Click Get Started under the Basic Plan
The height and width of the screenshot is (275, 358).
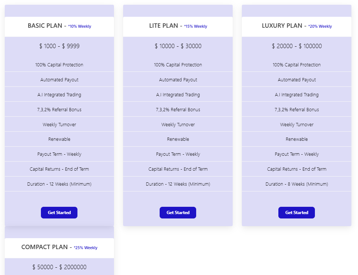[x=59, y=213]
